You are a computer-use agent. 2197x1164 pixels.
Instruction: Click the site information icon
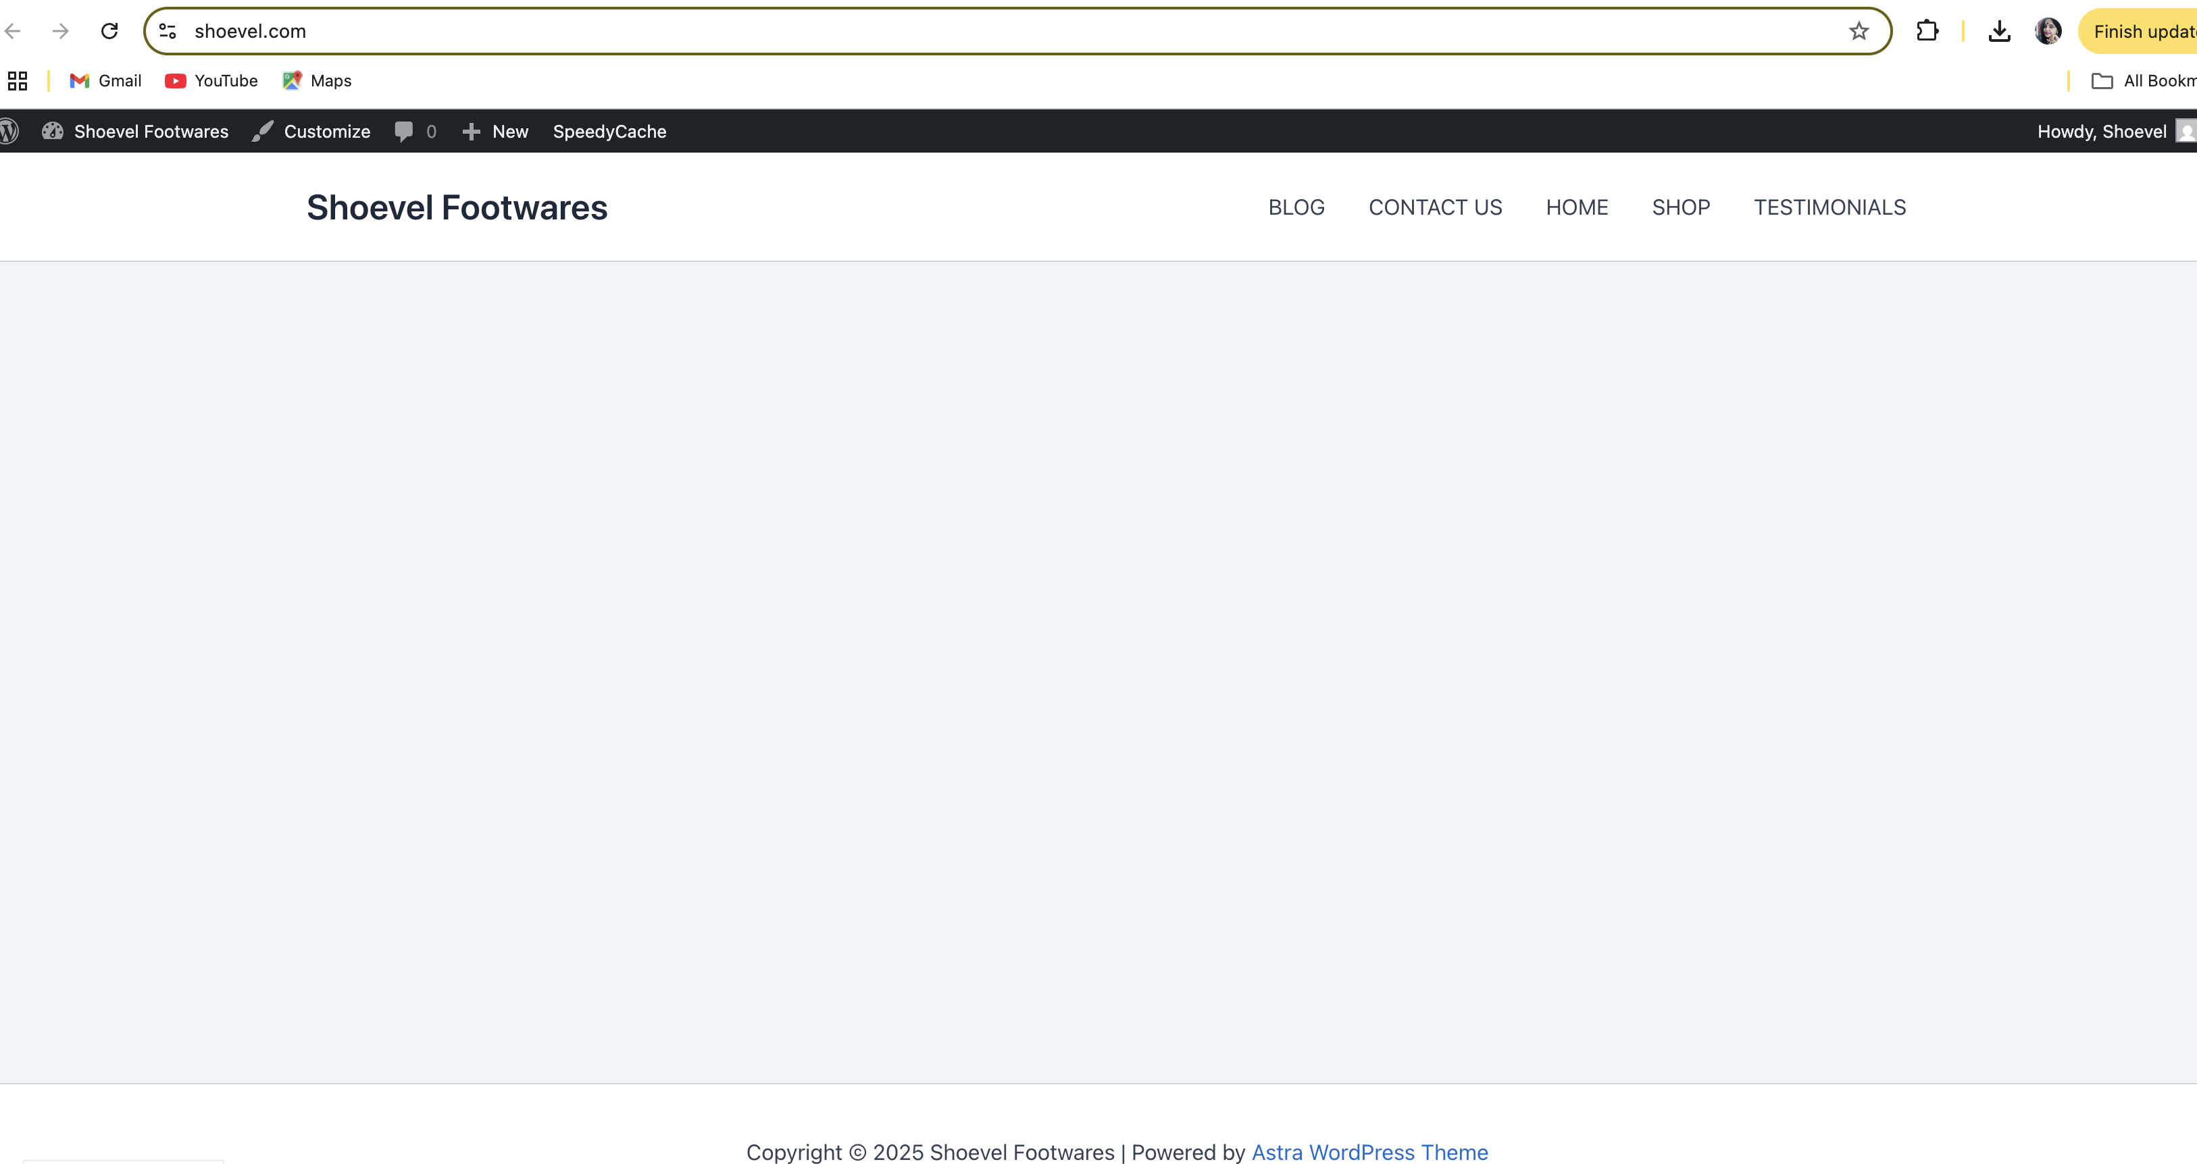pyautogui.click(x=168, y=32)
